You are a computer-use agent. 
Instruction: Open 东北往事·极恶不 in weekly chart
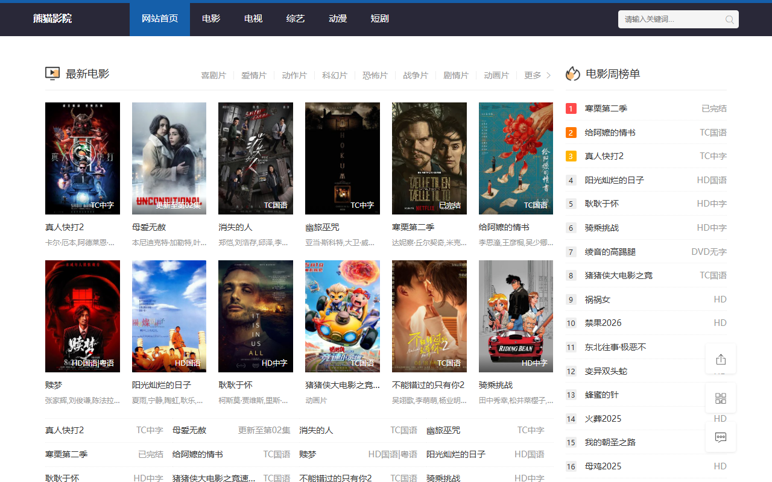click(615, 347)
